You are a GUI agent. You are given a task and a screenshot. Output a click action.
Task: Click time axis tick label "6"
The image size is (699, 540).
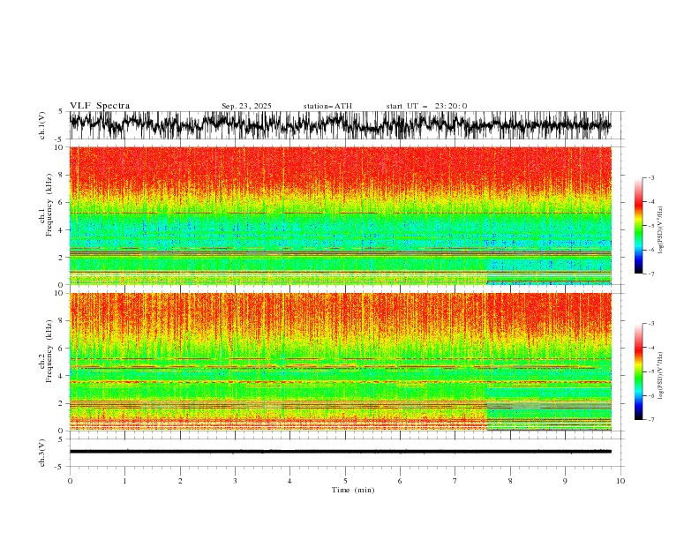pos(400,481)
